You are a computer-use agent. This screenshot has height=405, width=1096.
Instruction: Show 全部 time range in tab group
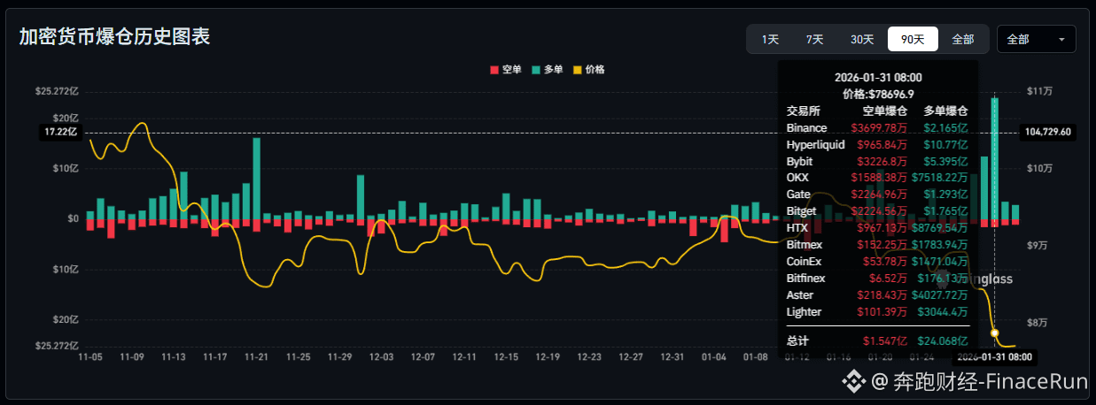point(962,39)
